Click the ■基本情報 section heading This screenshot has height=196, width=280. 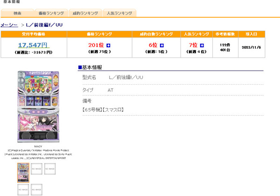click(90, 67)
